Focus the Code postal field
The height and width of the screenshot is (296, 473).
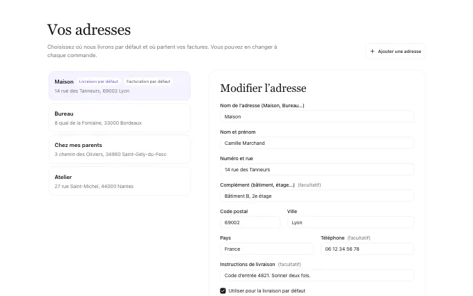pos(250,223)
